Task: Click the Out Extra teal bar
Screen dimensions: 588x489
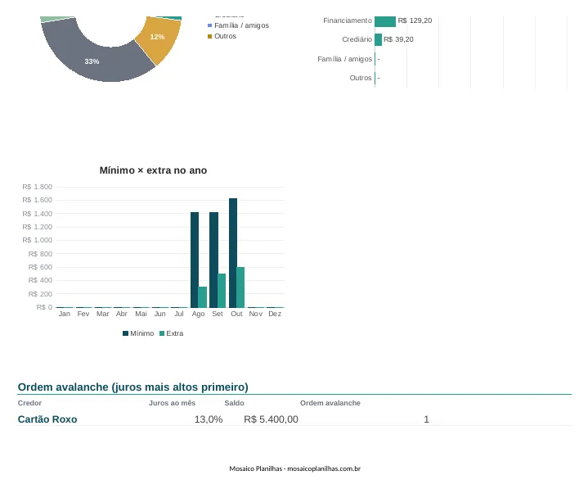Action: click(240, 288)
